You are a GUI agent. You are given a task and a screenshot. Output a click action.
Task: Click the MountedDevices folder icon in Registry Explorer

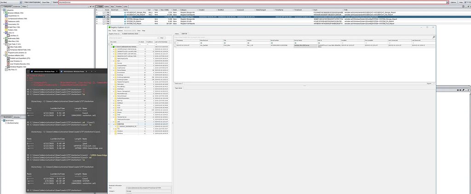pos(115,94)
